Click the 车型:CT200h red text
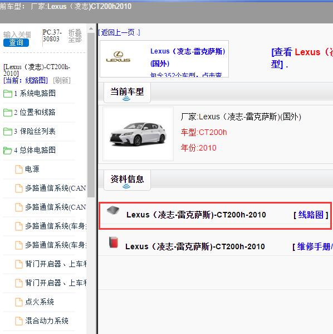This screenshot has width=333, height=334. [x=204, y=133]
